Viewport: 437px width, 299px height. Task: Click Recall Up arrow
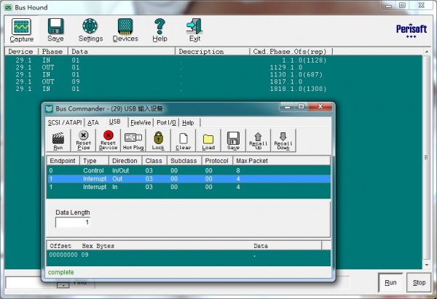258,140
